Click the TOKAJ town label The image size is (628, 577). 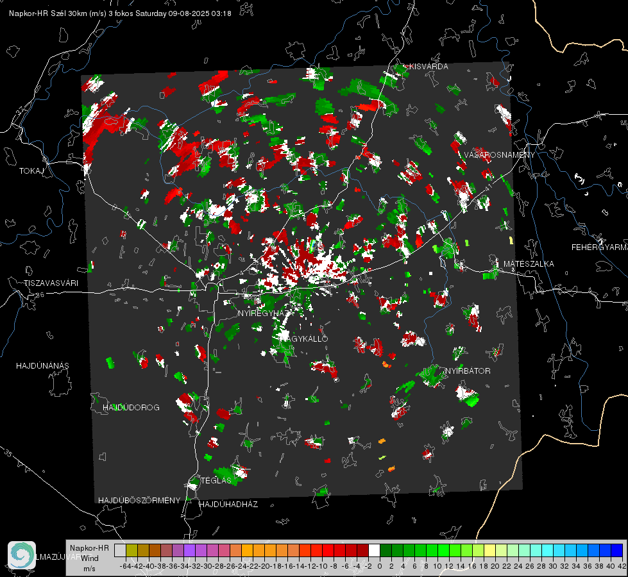[31, 171]
